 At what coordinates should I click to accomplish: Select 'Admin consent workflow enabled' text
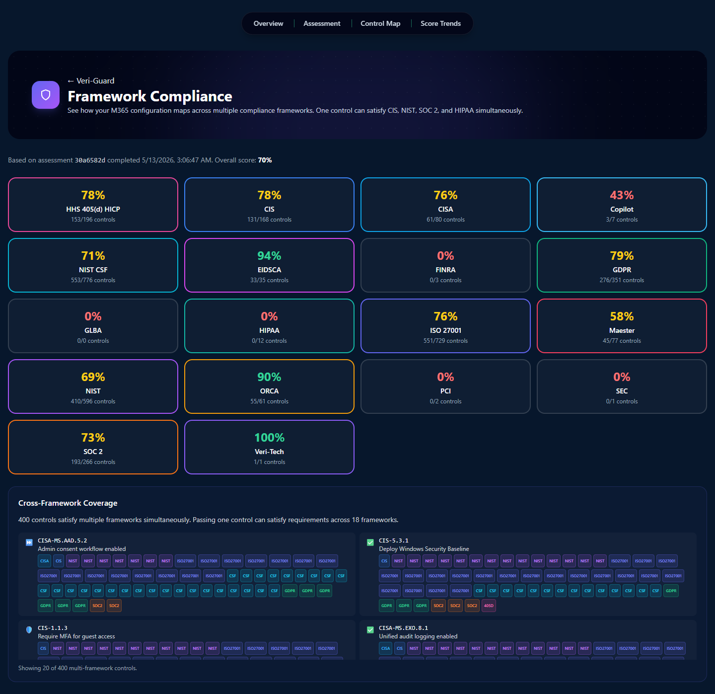tap(82, 549)
